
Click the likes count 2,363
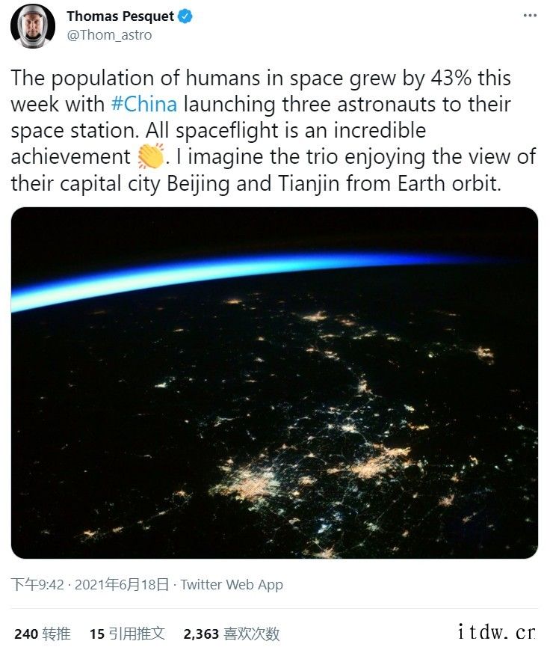[x=201, y=634]
